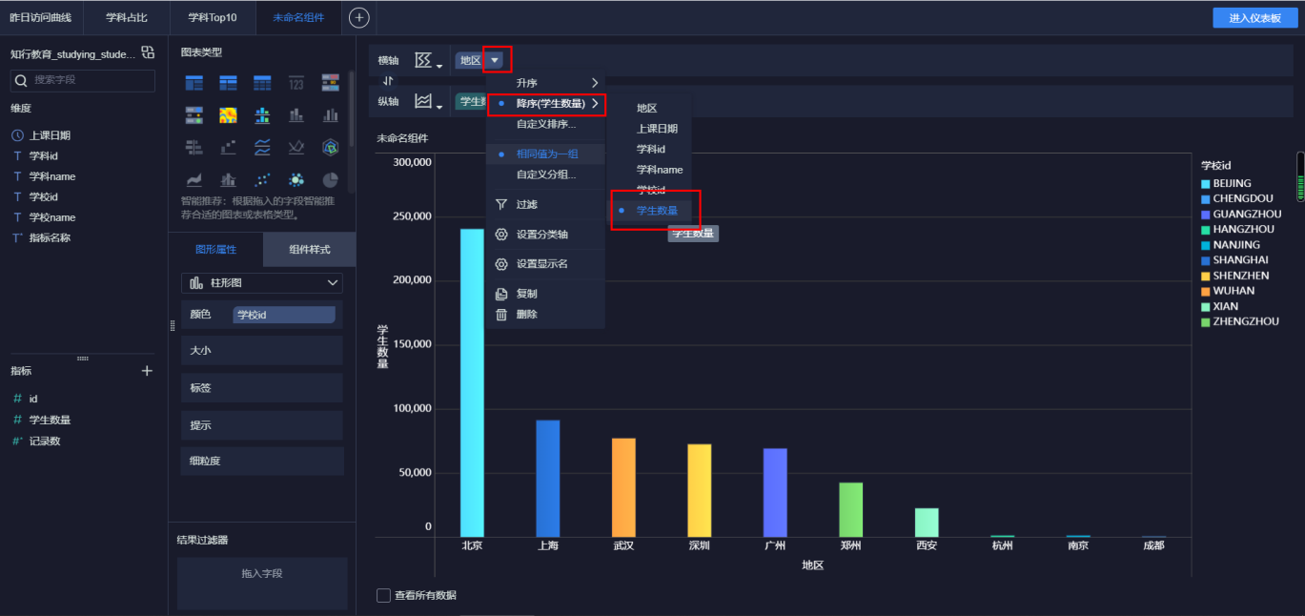
Task: Switch to the 昨日访问曲线 tab
Action: [x=41, y=17]
